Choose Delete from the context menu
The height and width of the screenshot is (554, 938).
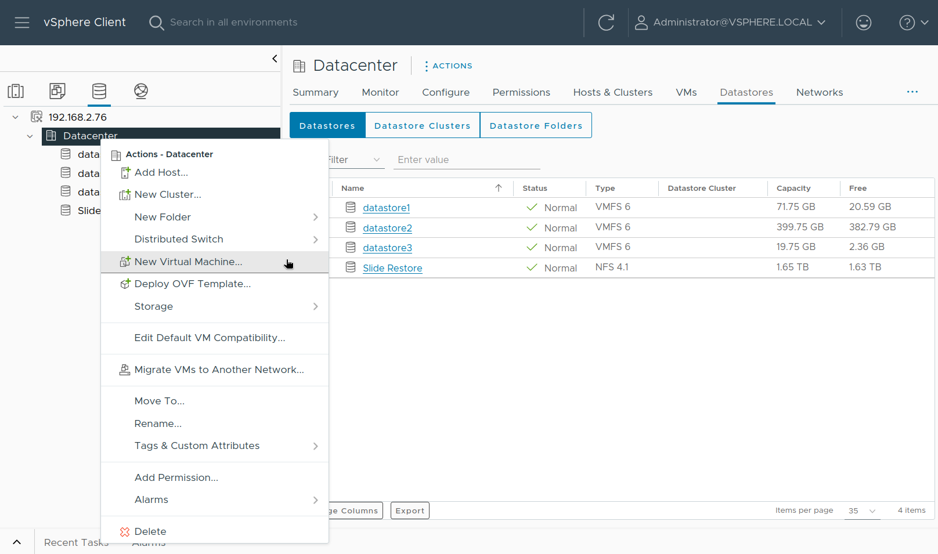pos(215,531)
